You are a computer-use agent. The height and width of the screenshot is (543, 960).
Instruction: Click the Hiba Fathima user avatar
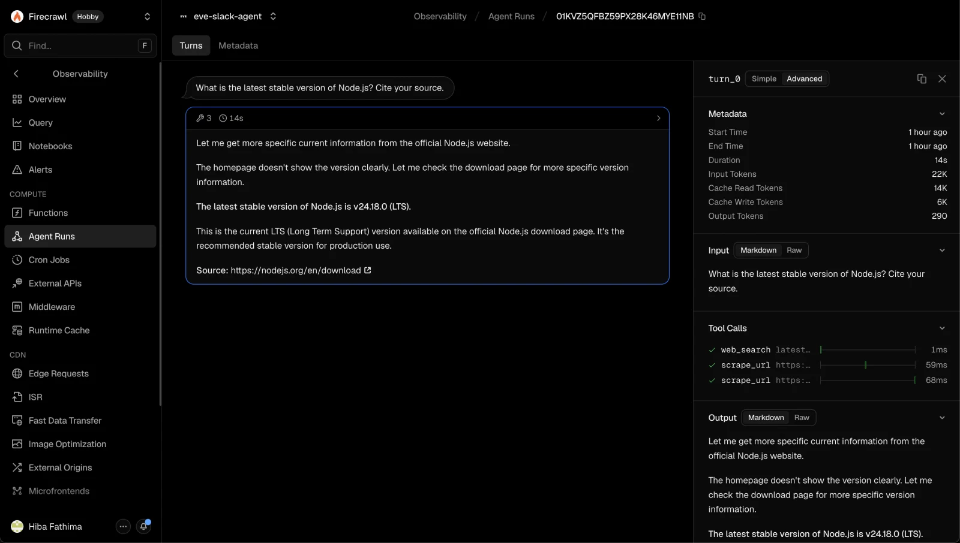tap(17, 527)
